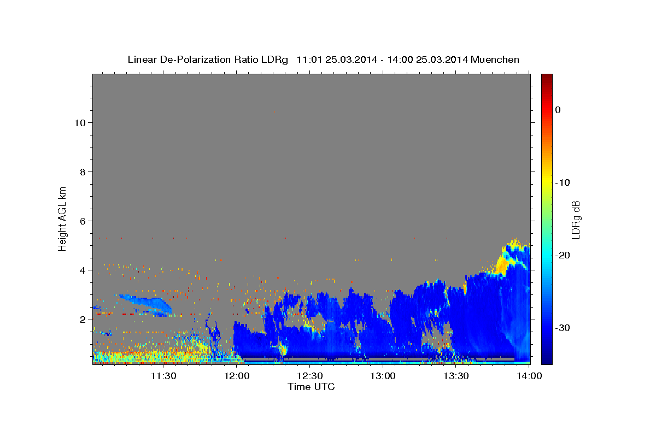Click the colorbar value -30
The height and width of the screenshot is (437, 656).
click(563, 328)
